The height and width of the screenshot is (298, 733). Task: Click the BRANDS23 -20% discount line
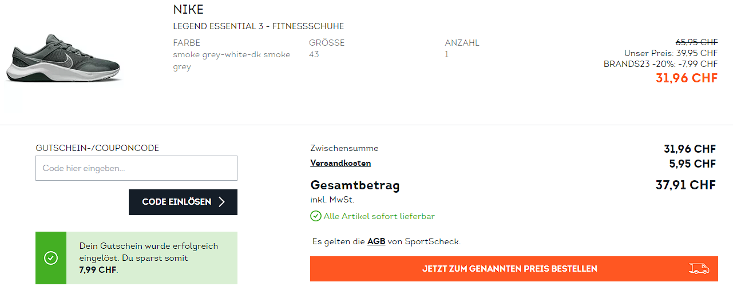coord(660,64)
